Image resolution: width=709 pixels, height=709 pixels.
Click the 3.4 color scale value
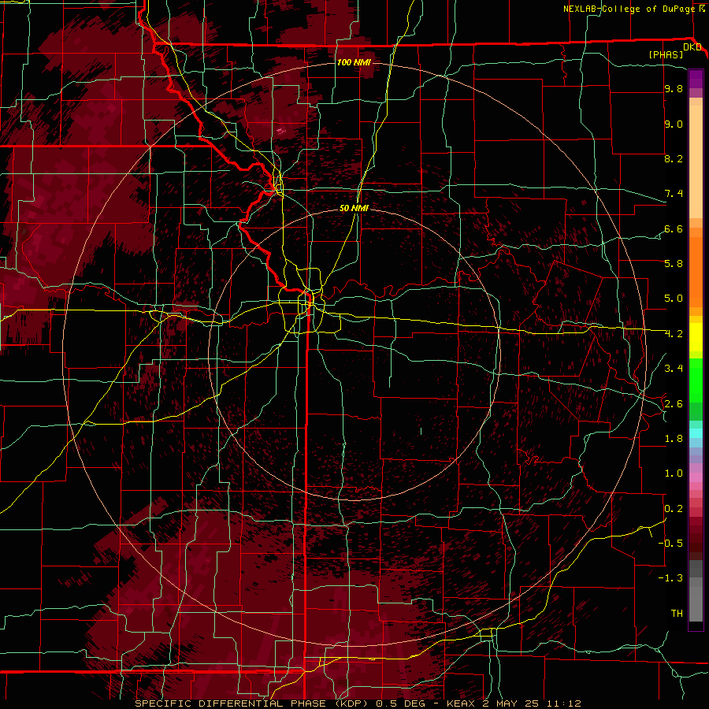(674, 368)
